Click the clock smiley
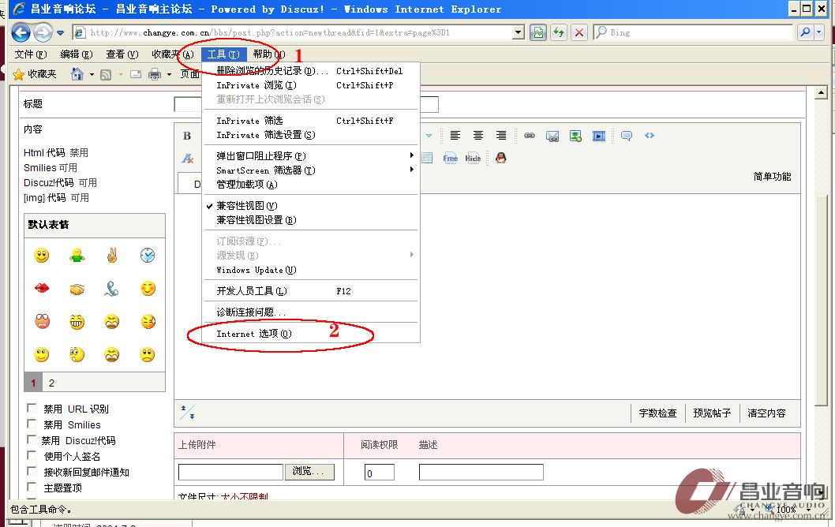 (x=148, y=256)
